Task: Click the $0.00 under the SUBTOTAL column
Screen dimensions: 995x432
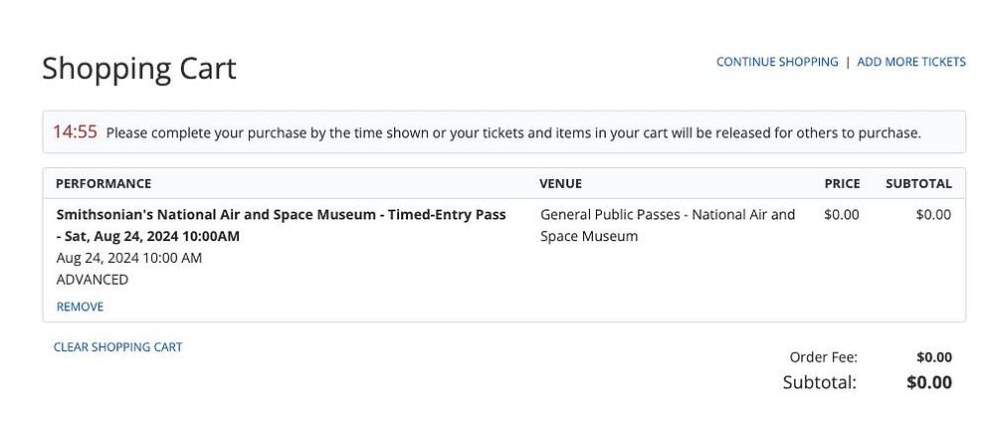Action: (x=933, y=214)
